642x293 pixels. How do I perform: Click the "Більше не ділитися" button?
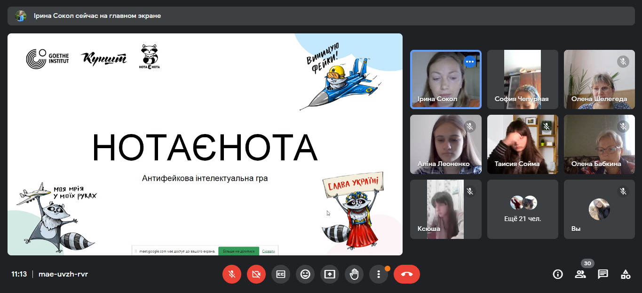click(238, 251)
